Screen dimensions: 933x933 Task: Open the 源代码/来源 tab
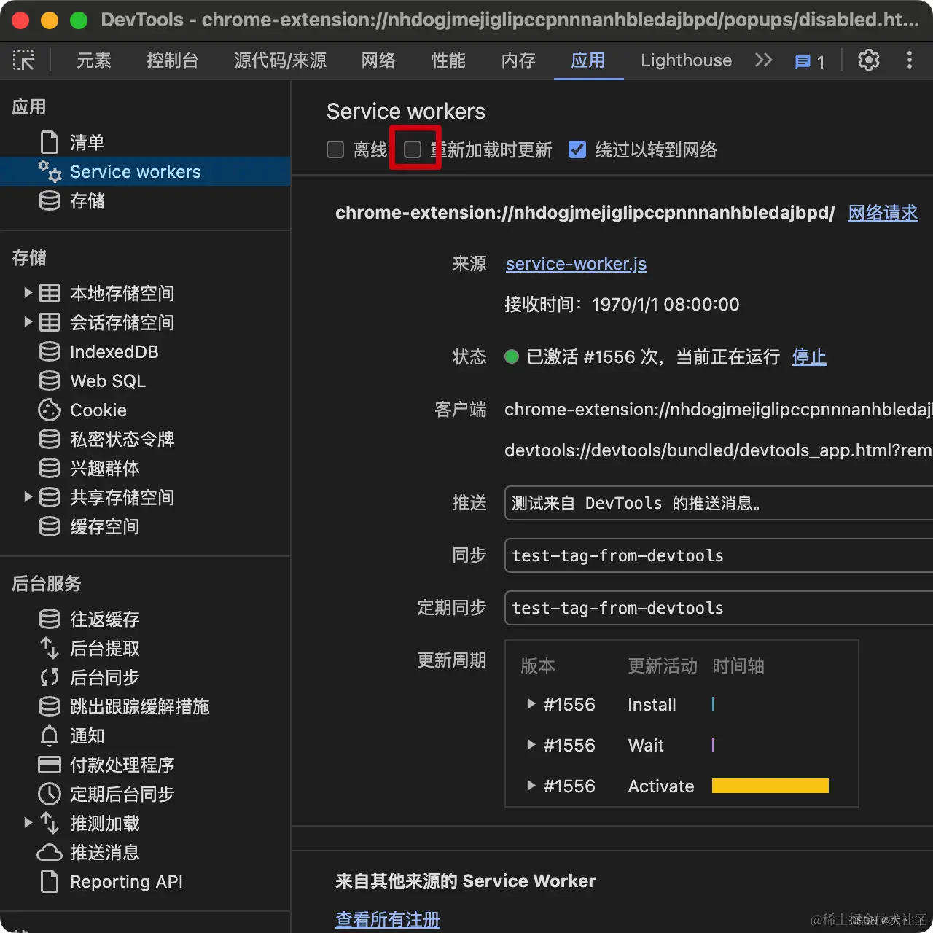[x=281, y=60]
